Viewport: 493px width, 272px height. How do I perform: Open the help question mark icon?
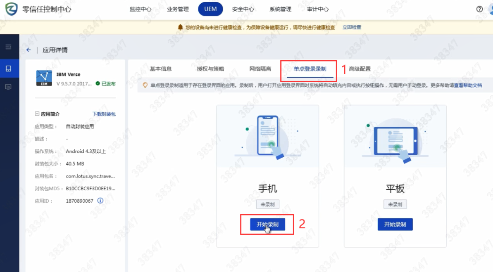coord(479,9)
